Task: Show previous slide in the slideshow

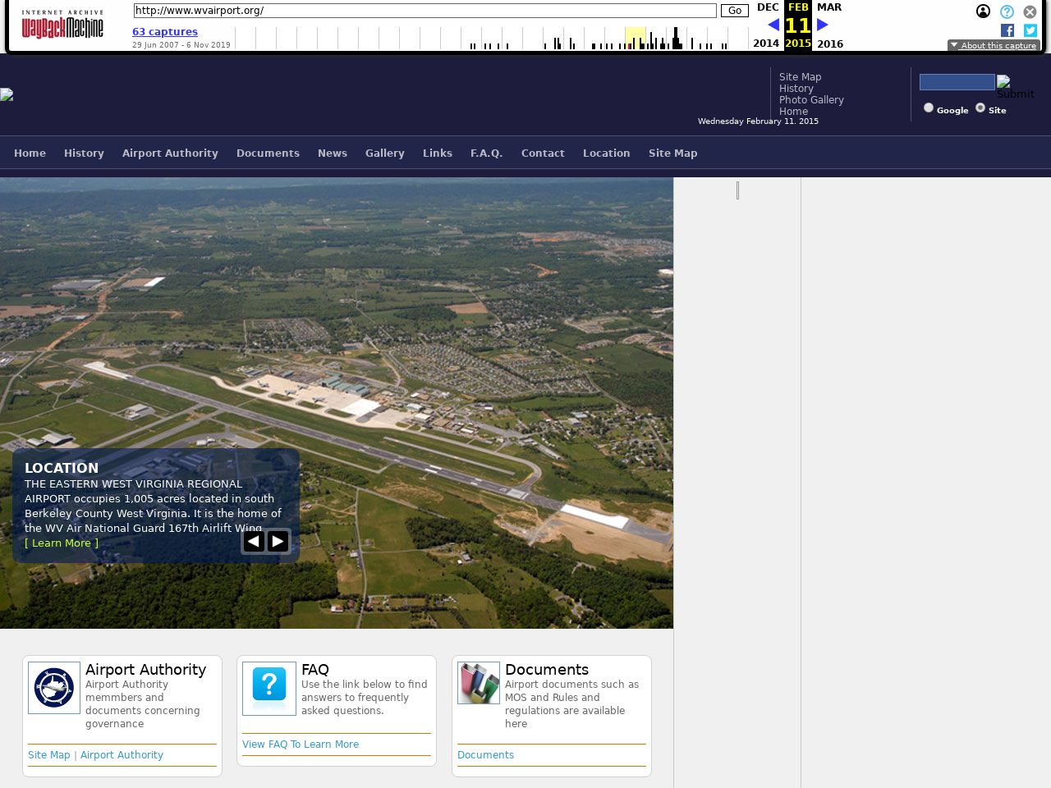Action: [x=254, y=541]
